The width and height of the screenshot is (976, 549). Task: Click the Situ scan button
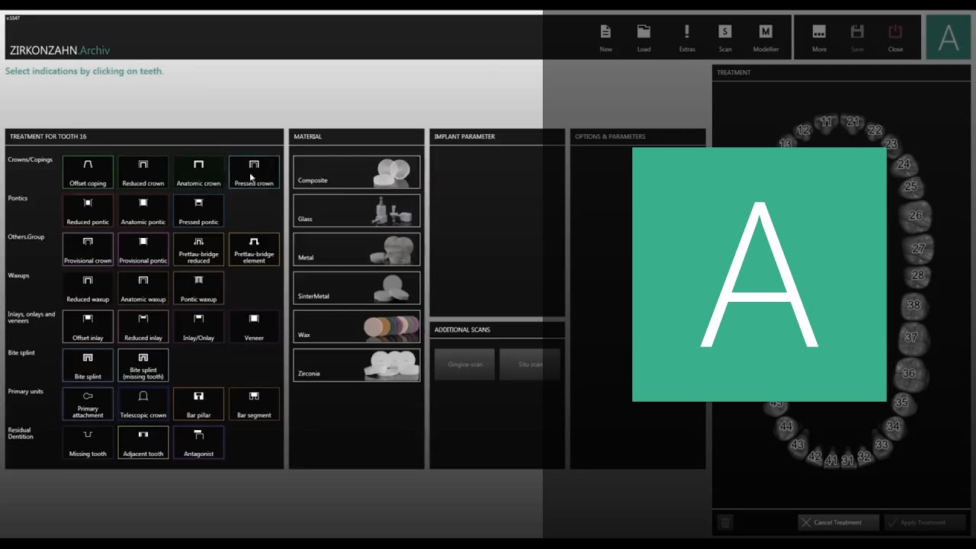[530, 364]
